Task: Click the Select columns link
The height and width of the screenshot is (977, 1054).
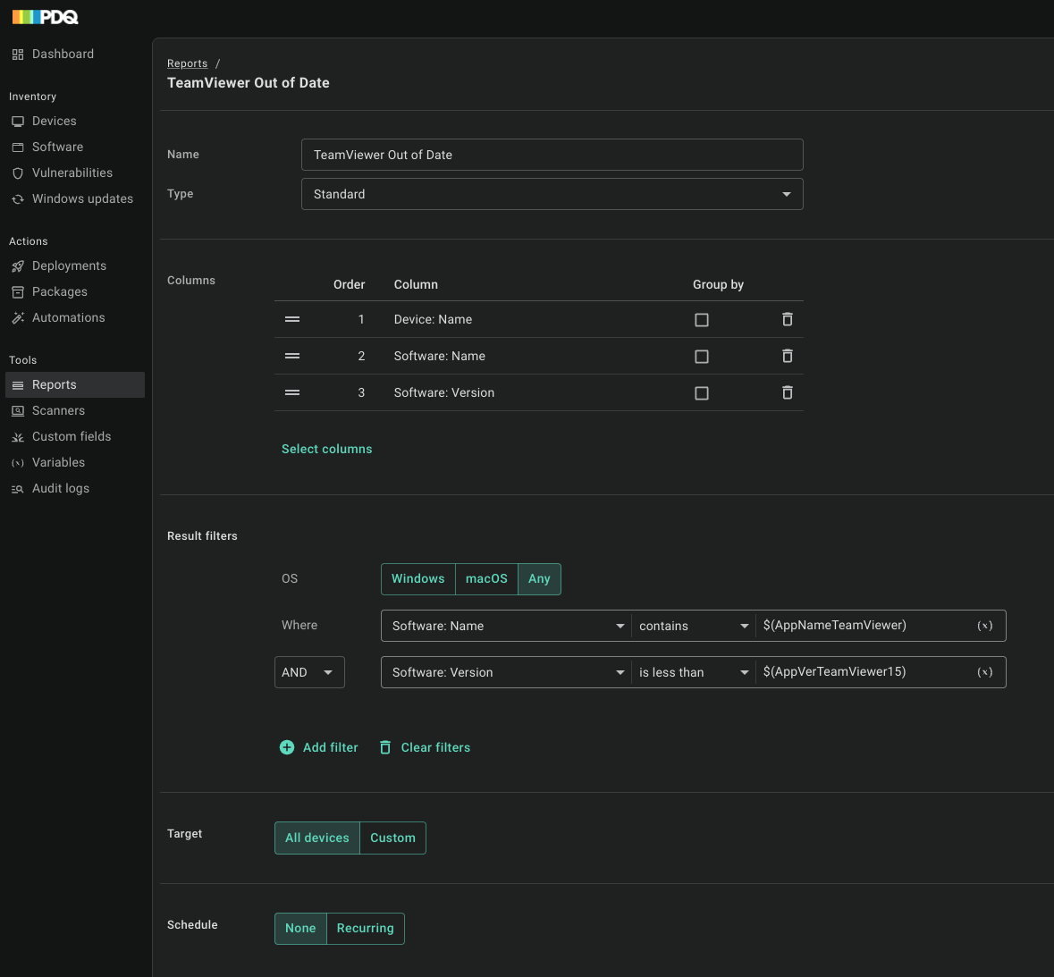Action: tap(326, 449)
